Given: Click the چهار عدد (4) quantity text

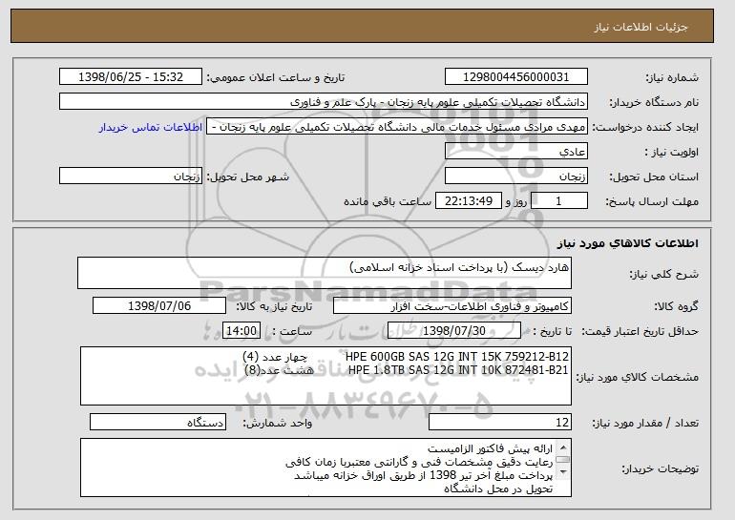Looking at the screenshot, I should [275, 357].
